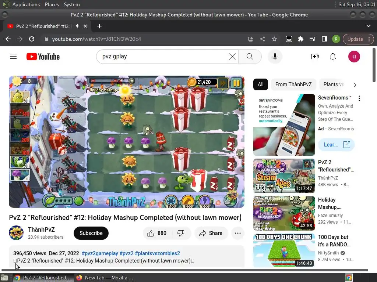Select the From ThànhPvZ chip
Screen dimensions: 377x282
point(293,84)
